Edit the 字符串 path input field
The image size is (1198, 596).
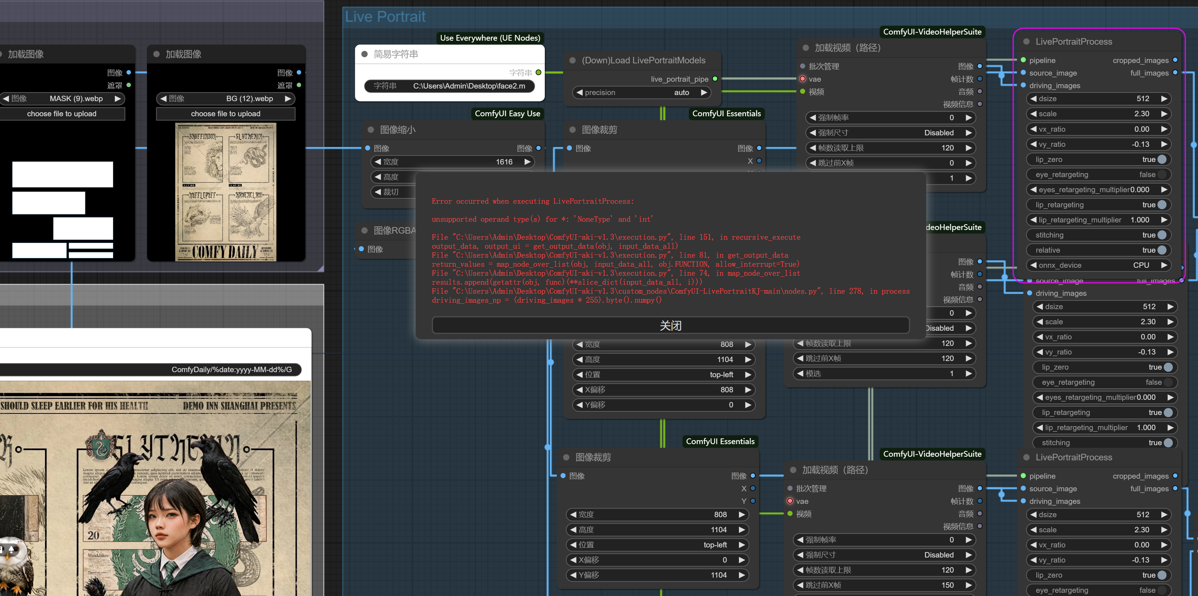point(450,86)
